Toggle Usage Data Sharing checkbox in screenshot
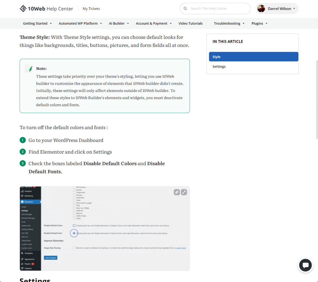318x282 pixels. tap(74, 248)
